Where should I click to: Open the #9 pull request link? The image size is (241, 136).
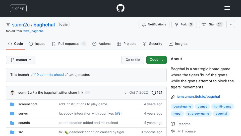118,114
